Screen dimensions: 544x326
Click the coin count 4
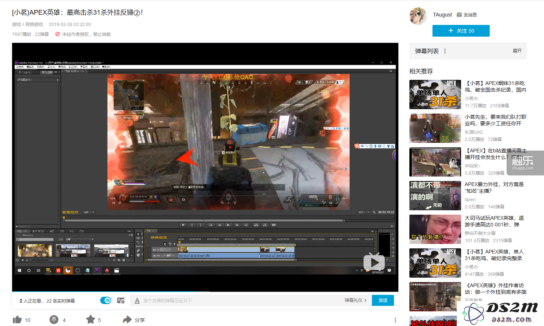click(x=64, y=320)
